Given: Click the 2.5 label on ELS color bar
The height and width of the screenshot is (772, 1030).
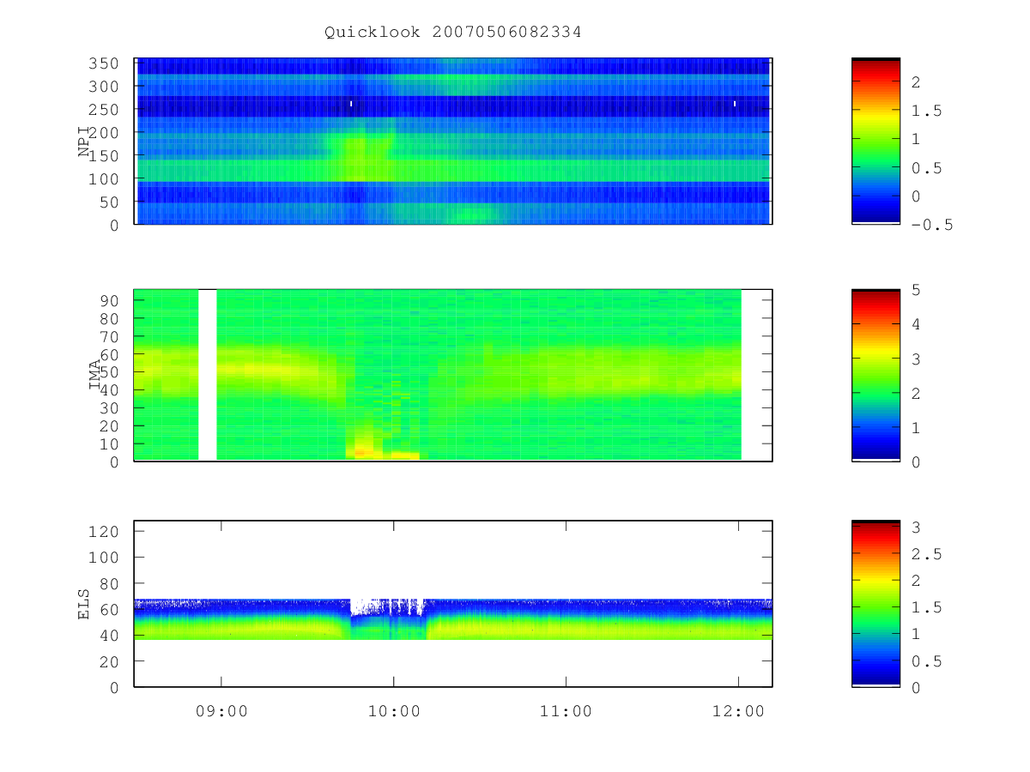Looking at the screenshot, I should click(x=927, y=554).
